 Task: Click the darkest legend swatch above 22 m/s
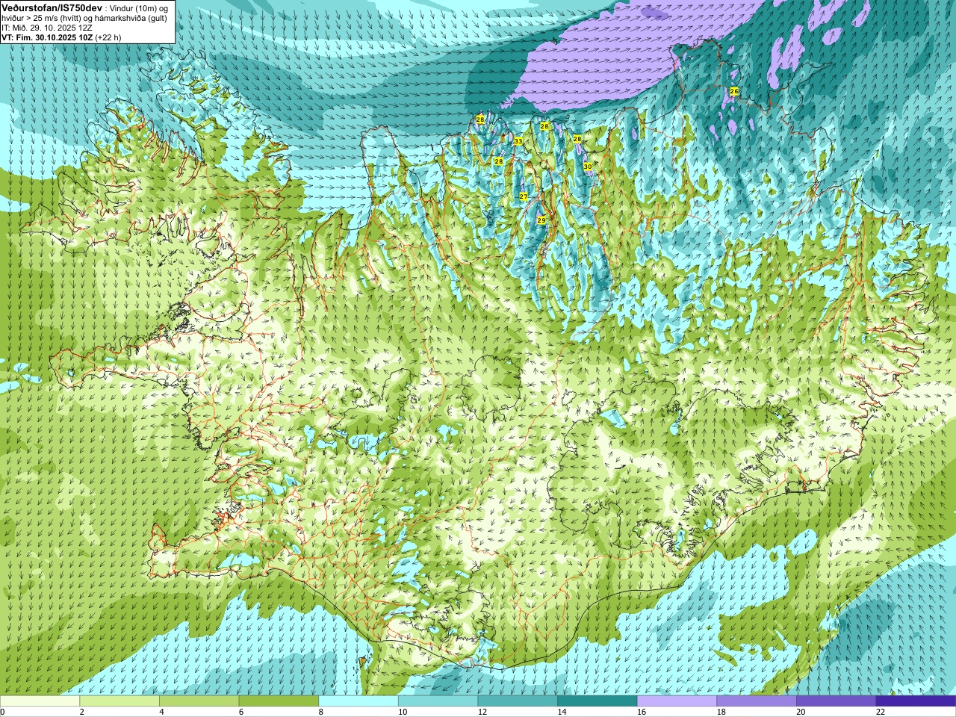tap(916, 701)
